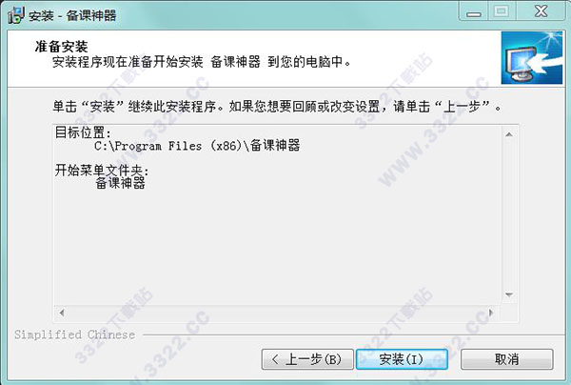
Task: Click the down arrow of the vertical scrollbar
Action: pyautogui.click(x=509, y=294)
